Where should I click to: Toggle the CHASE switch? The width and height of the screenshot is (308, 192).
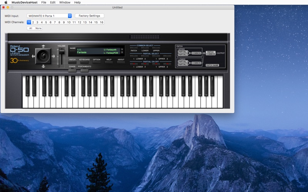(x=72, y=71)
